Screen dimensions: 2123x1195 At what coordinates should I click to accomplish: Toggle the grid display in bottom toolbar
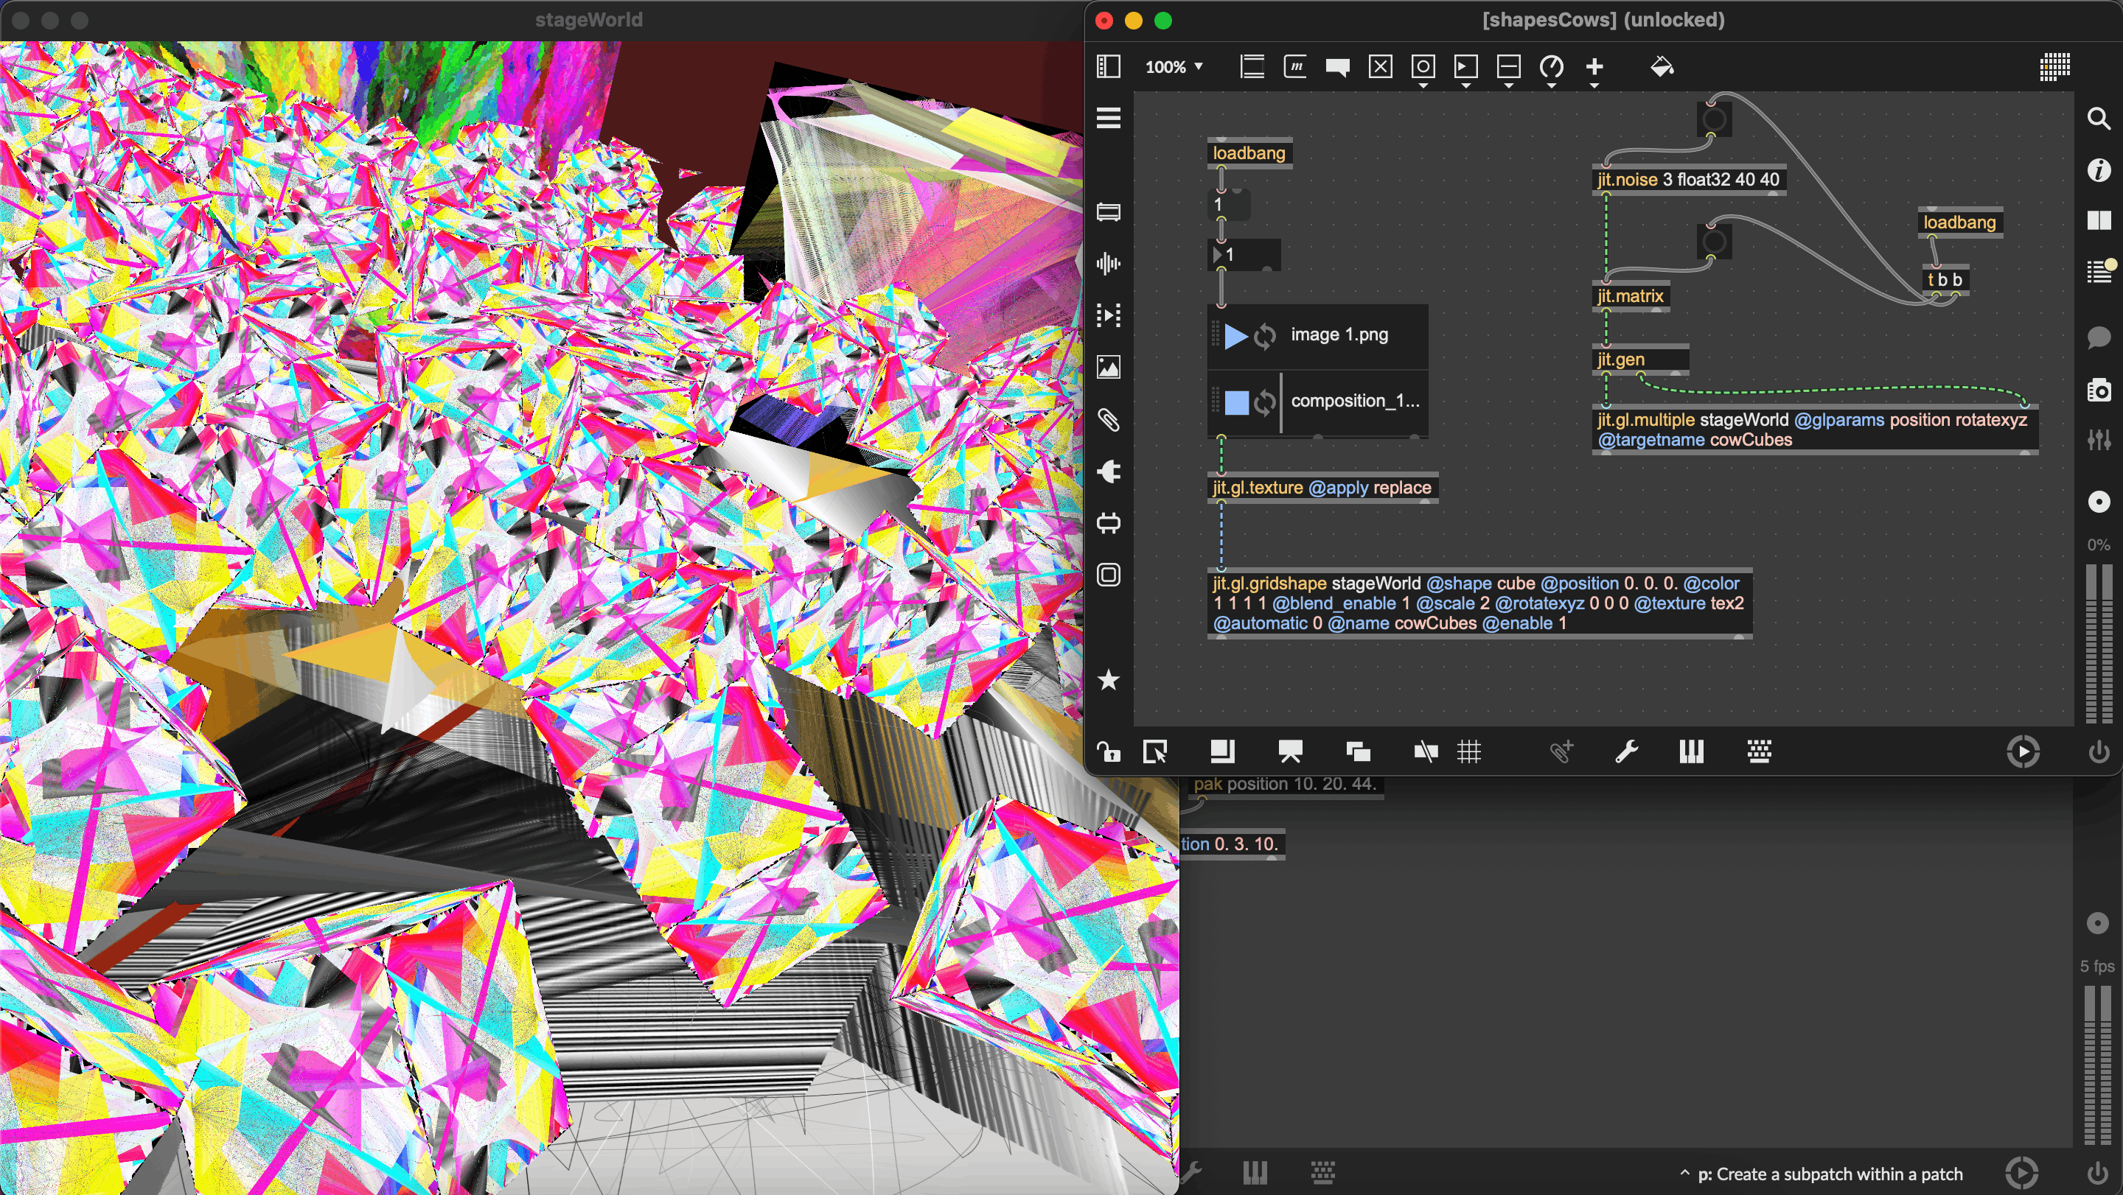1468,751
